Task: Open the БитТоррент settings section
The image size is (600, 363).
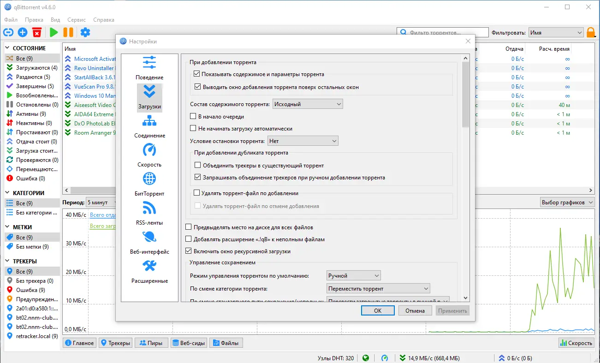Action: (x=149, y=185)
